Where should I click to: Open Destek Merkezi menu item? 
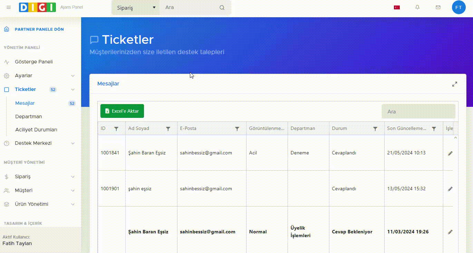(x=33, y=143)
